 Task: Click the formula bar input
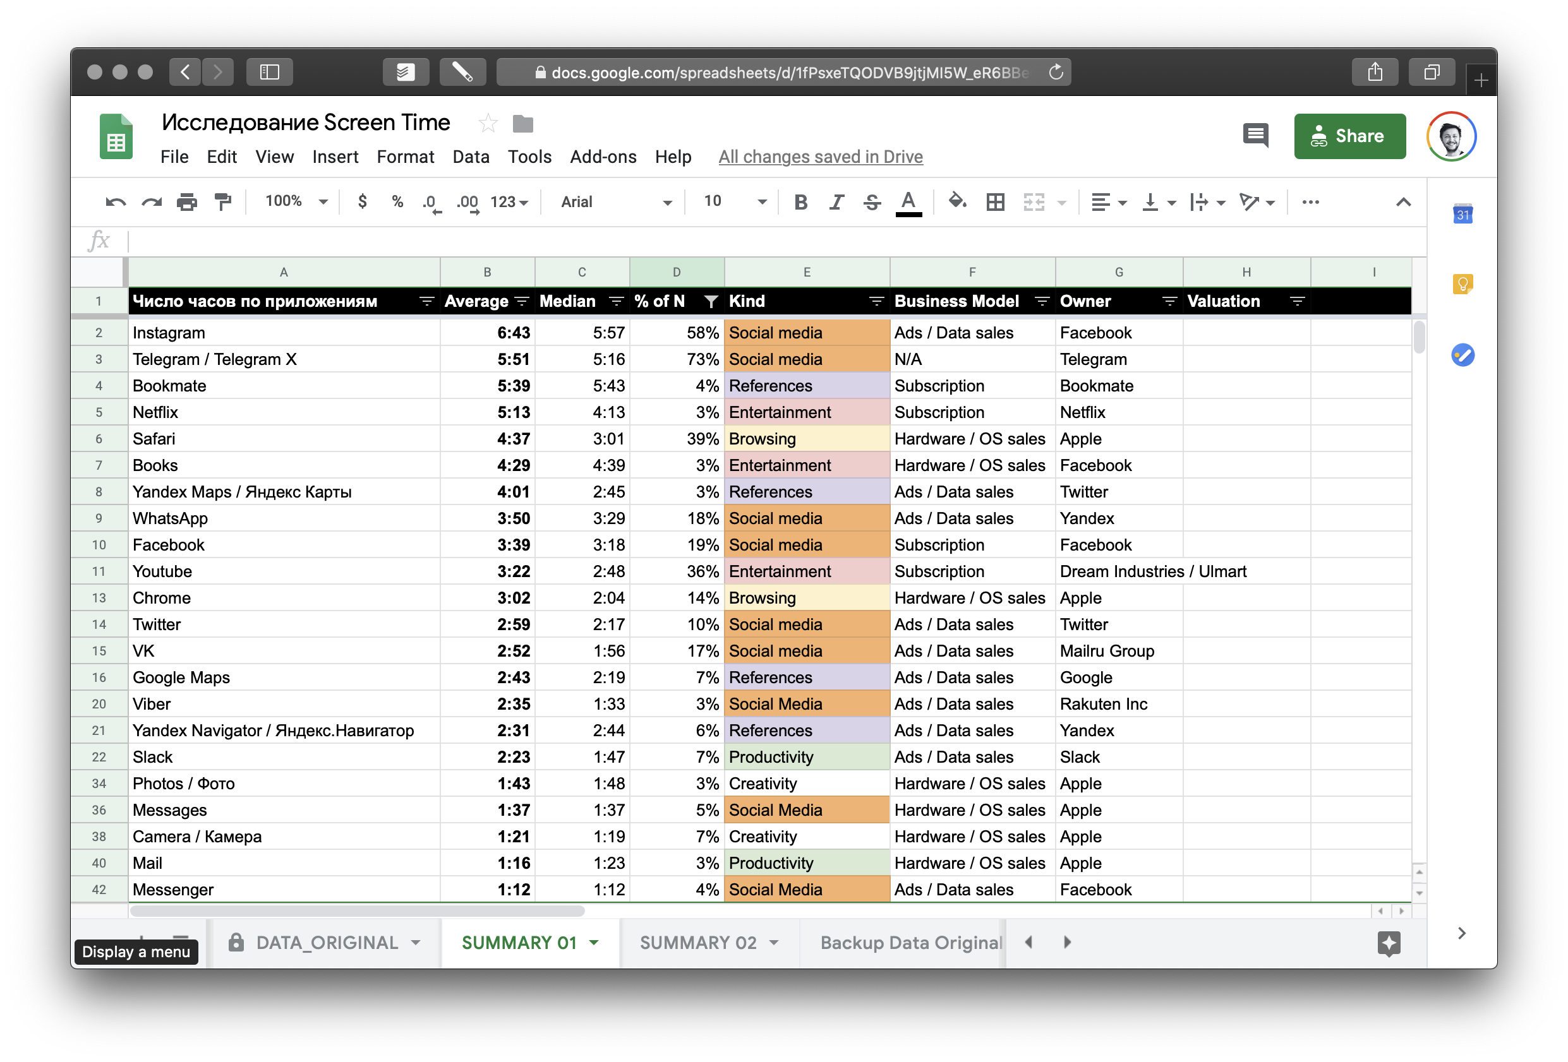point(776,241)
